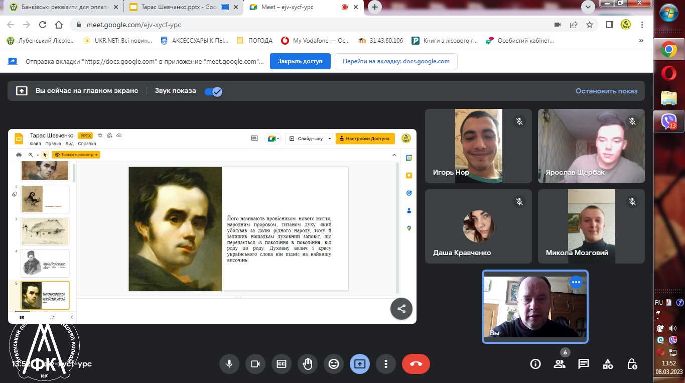The image size is (685, 383).
Task: Open the Chrome three-dot menu
Action: tap(642, 25)
